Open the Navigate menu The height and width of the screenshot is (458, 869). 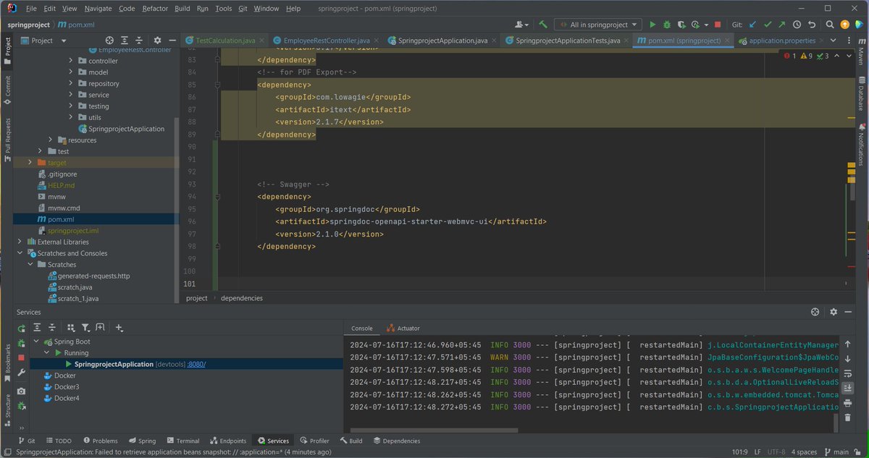[x=98, y=8]
